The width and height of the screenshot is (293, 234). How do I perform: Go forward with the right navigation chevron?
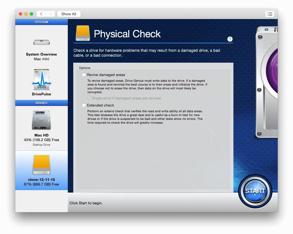click(x=51, y=14)
